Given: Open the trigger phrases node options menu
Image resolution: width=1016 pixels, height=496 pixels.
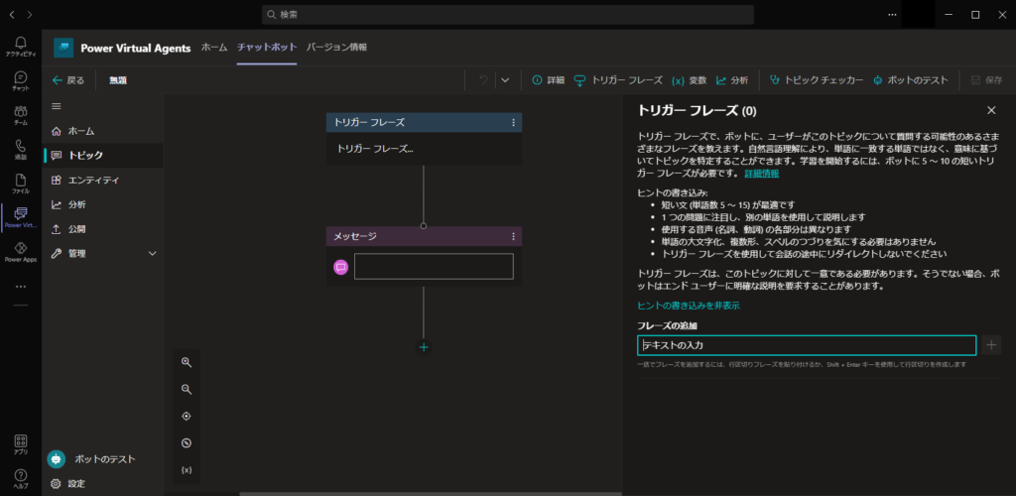Looking at the screenshot, I should pyautogui.click(x=514, y=122).
